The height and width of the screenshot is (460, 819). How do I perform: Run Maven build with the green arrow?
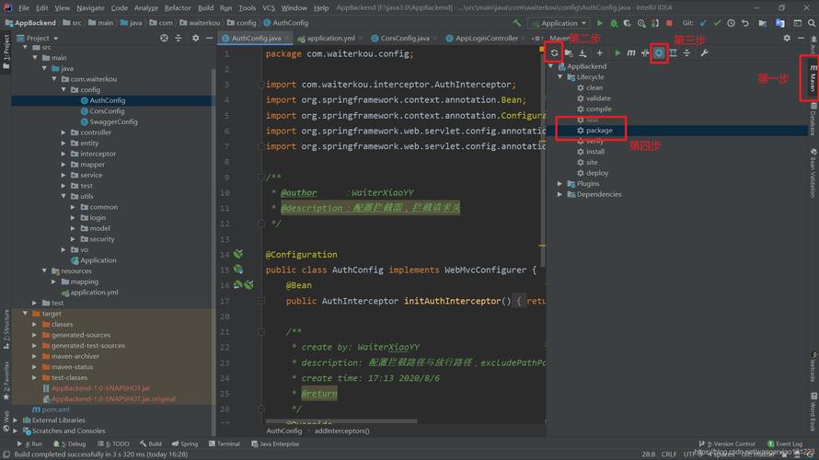tap(617, 52)
